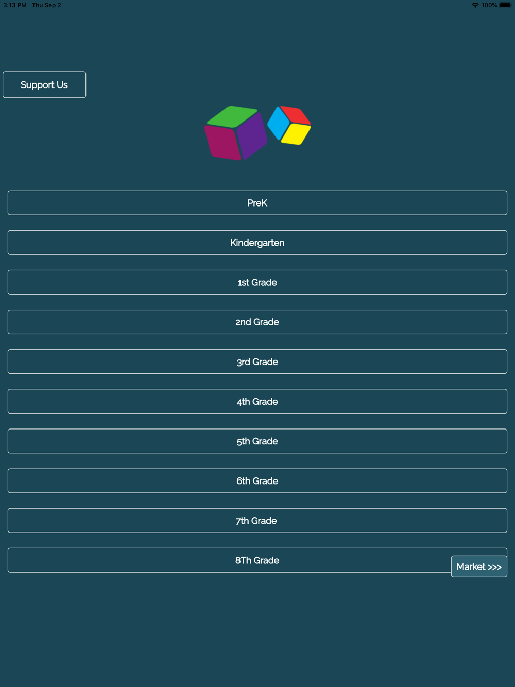Select the 7th Grade button
This screenshot has height=687, width=515.
257,520
